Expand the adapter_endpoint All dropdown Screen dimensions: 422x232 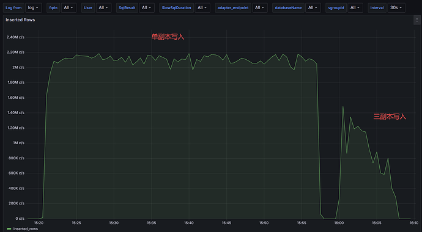point(260,8)
